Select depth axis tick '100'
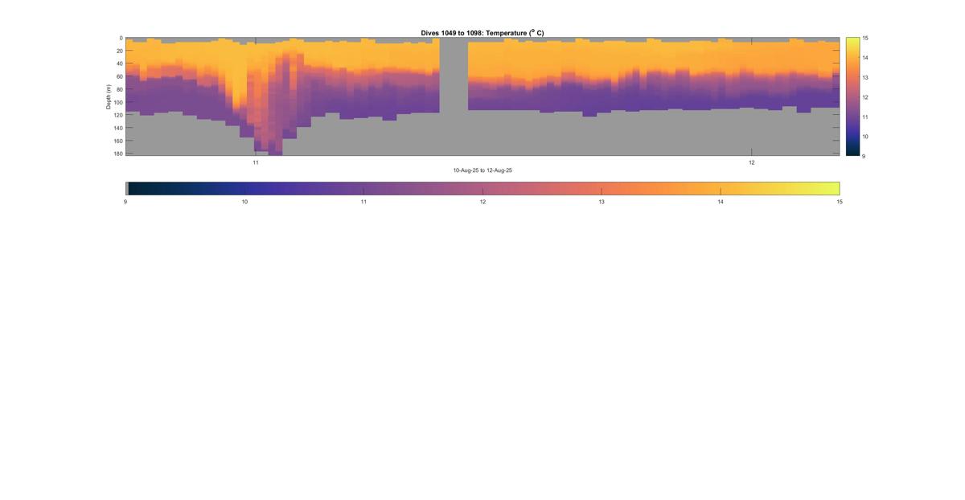This screenshot has width=965, height=500. click(x=117, y=102)
